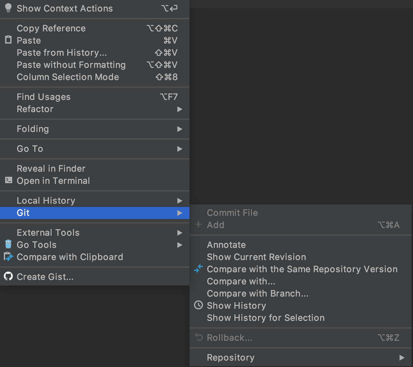Viewport: 413px width, 367px height.
Task: Click the clock icon beside Show History
Action: point(198,305)
